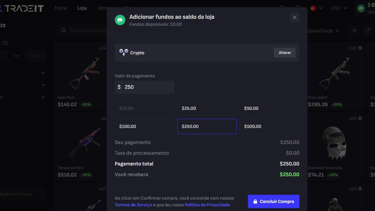The width and height of the screenshot is (375, 211).
Task: Open the Termos de Serviço link
Action: [133, 205]
